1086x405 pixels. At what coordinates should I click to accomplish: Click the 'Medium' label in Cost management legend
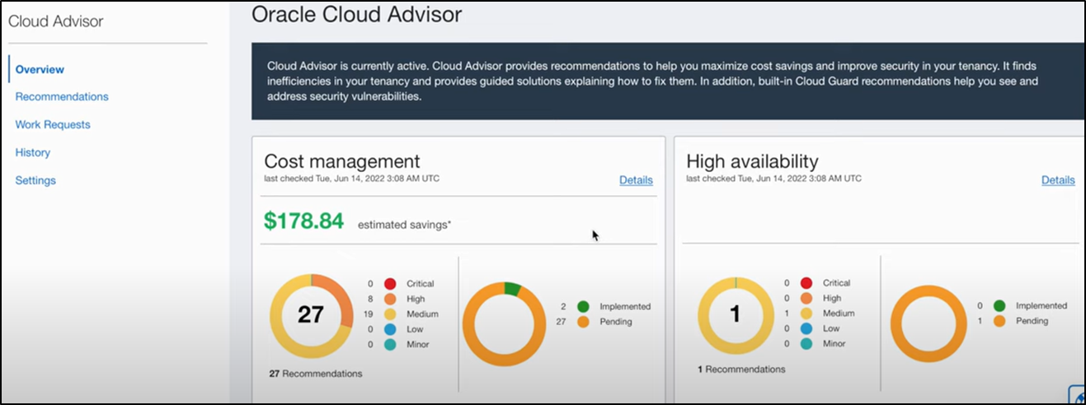tap(422, 314)
